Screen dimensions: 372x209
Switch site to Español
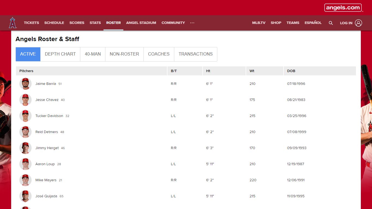[313, 23]
